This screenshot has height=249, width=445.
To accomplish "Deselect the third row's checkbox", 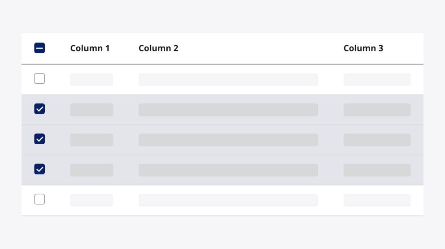I will 39,139.
